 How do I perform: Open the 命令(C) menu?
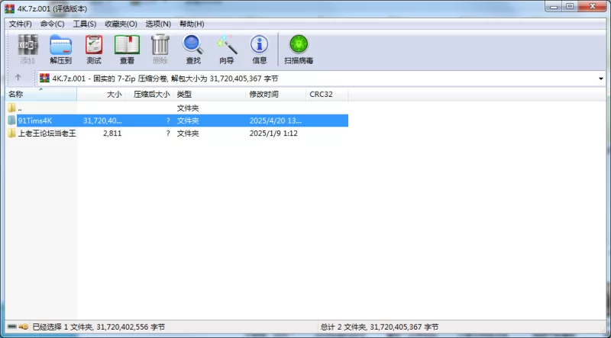point(52,24)
